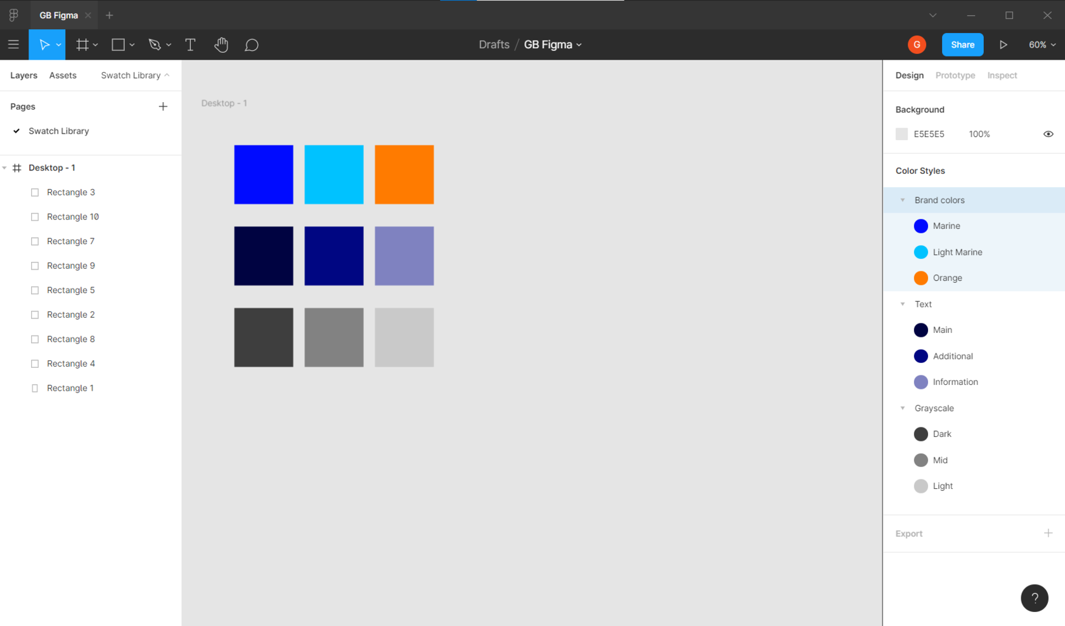1065x626 pixels.
Task: Select the Text tool
Action: pos(190,44)
